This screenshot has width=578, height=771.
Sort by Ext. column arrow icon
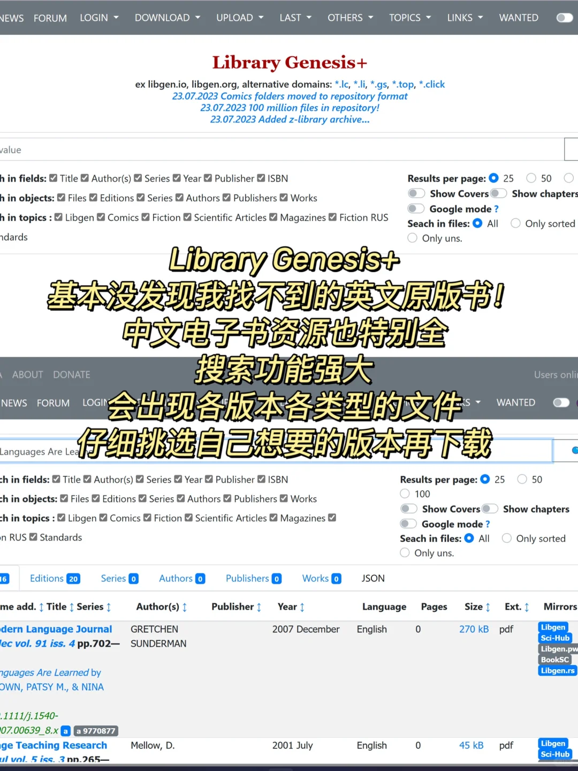527,608
